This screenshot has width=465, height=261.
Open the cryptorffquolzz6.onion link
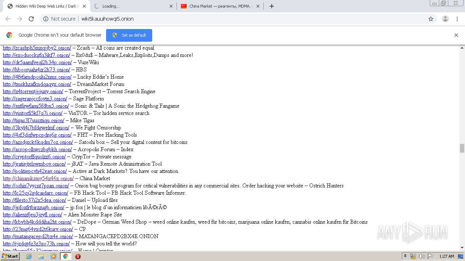point(34,157)
